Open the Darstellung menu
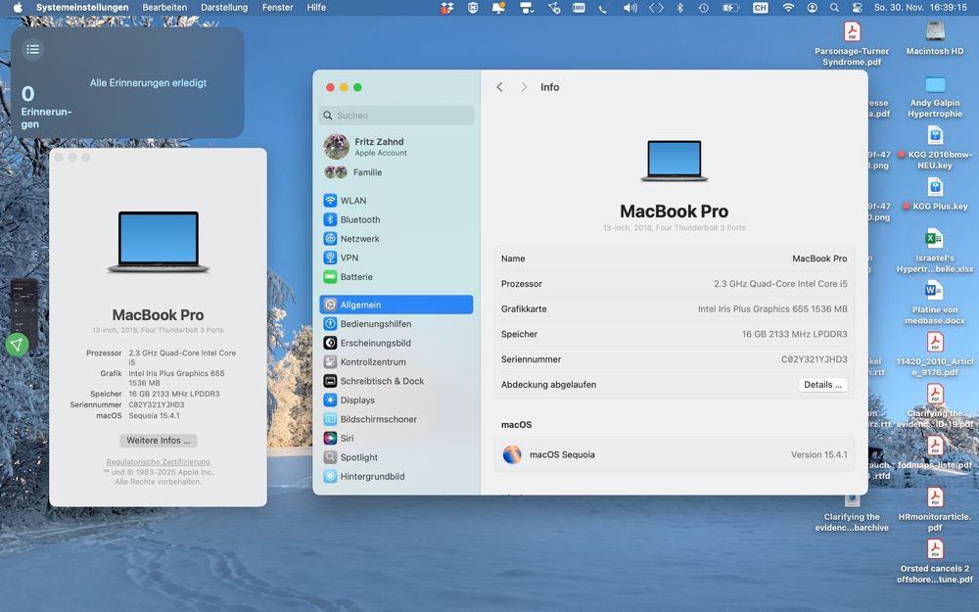Screen dimensions: 979x612 point(223,8)
